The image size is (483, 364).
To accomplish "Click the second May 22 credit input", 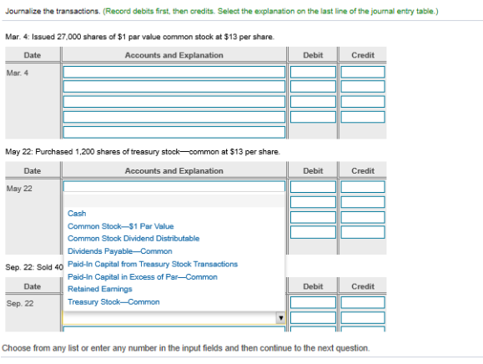I will coord(363,202).
